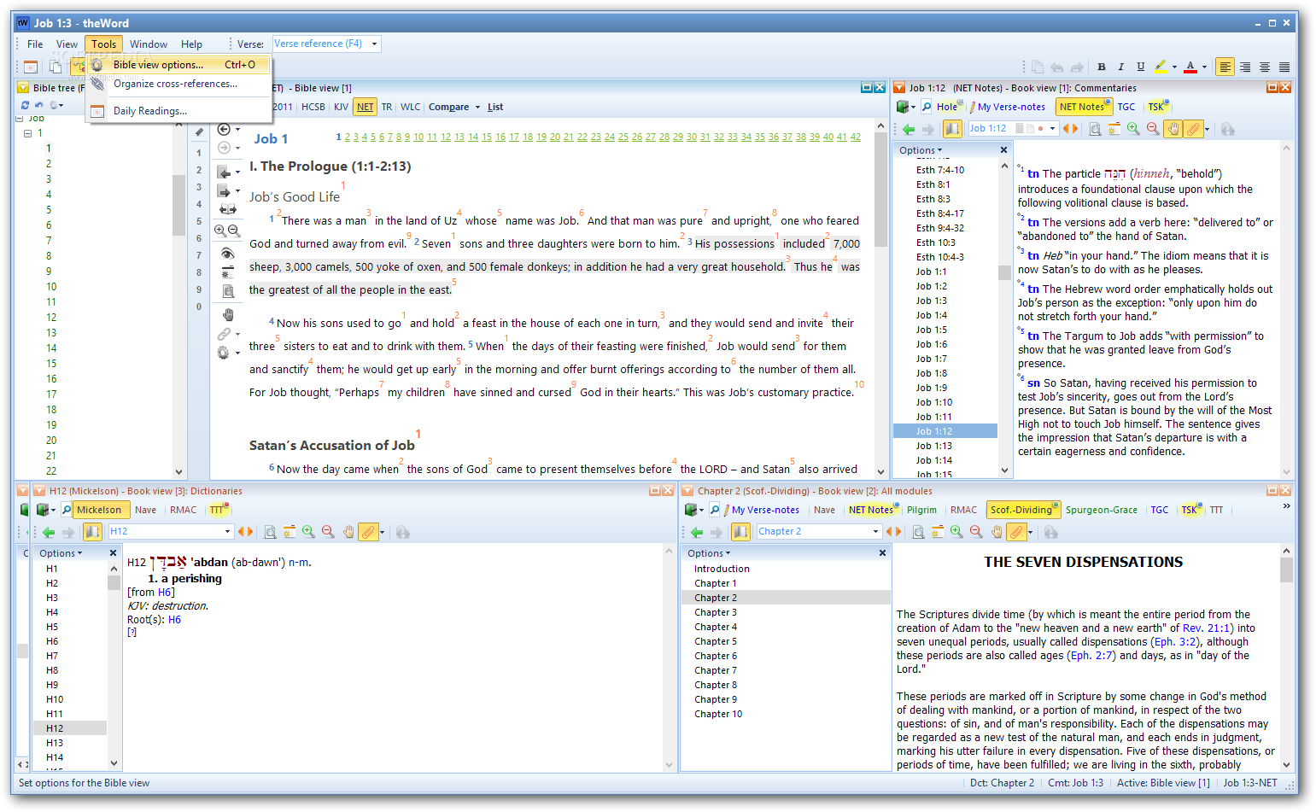Switch Dictionaries view to Nave module
Viewport: 1316px width, 812px height.
(x=146, y=510)
